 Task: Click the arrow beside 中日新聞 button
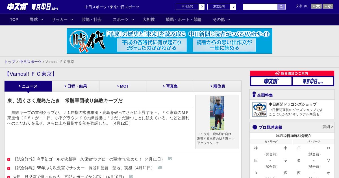pyautogui.click(x=202, y=7)
